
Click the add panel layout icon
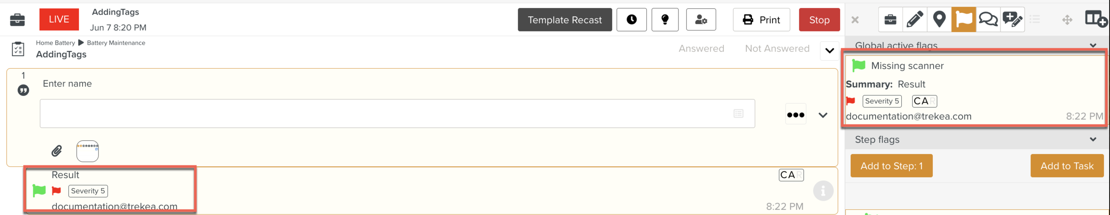1095,20
